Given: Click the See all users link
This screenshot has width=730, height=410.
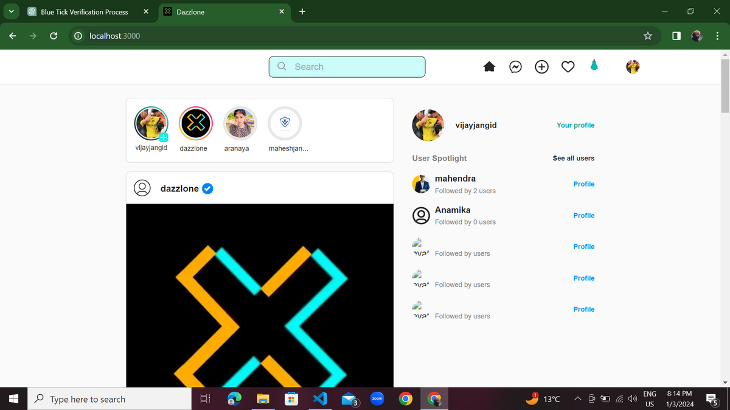Looking at the screenshot, I should 573,158.
